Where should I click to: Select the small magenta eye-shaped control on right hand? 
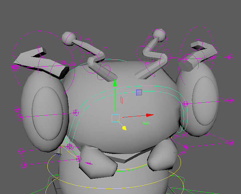[x=182, y=153]
